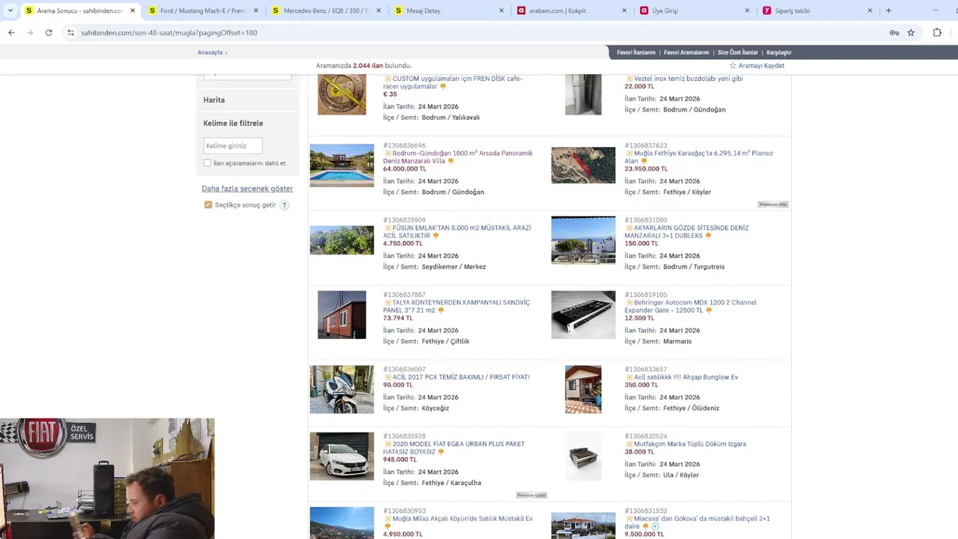
Task: Open Size Özel İlanlar link
Action: 738,52
